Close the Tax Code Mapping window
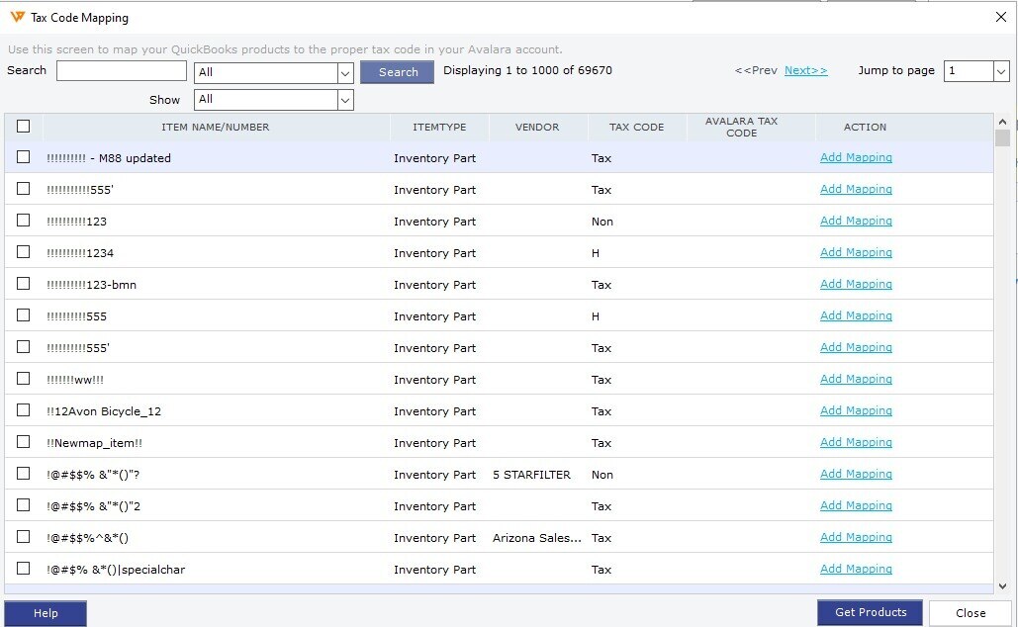This screenshot has width=1018, height=627. click(1000, 17)
